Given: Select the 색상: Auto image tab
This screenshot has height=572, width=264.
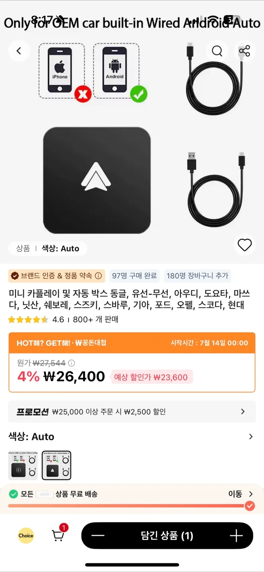Looking at the screenshot, I should click(x=60, y=249).
